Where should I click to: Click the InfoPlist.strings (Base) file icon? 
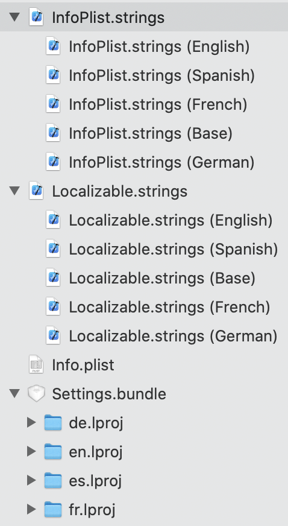pyautogui.click(x=53, y=133)
